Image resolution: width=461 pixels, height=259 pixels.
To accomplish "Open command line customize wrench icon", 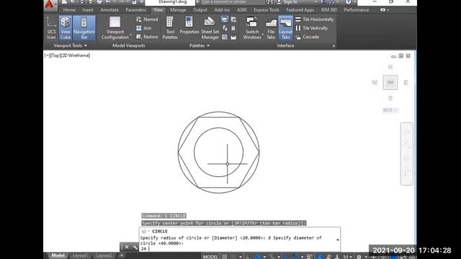I will pos(135,247).
